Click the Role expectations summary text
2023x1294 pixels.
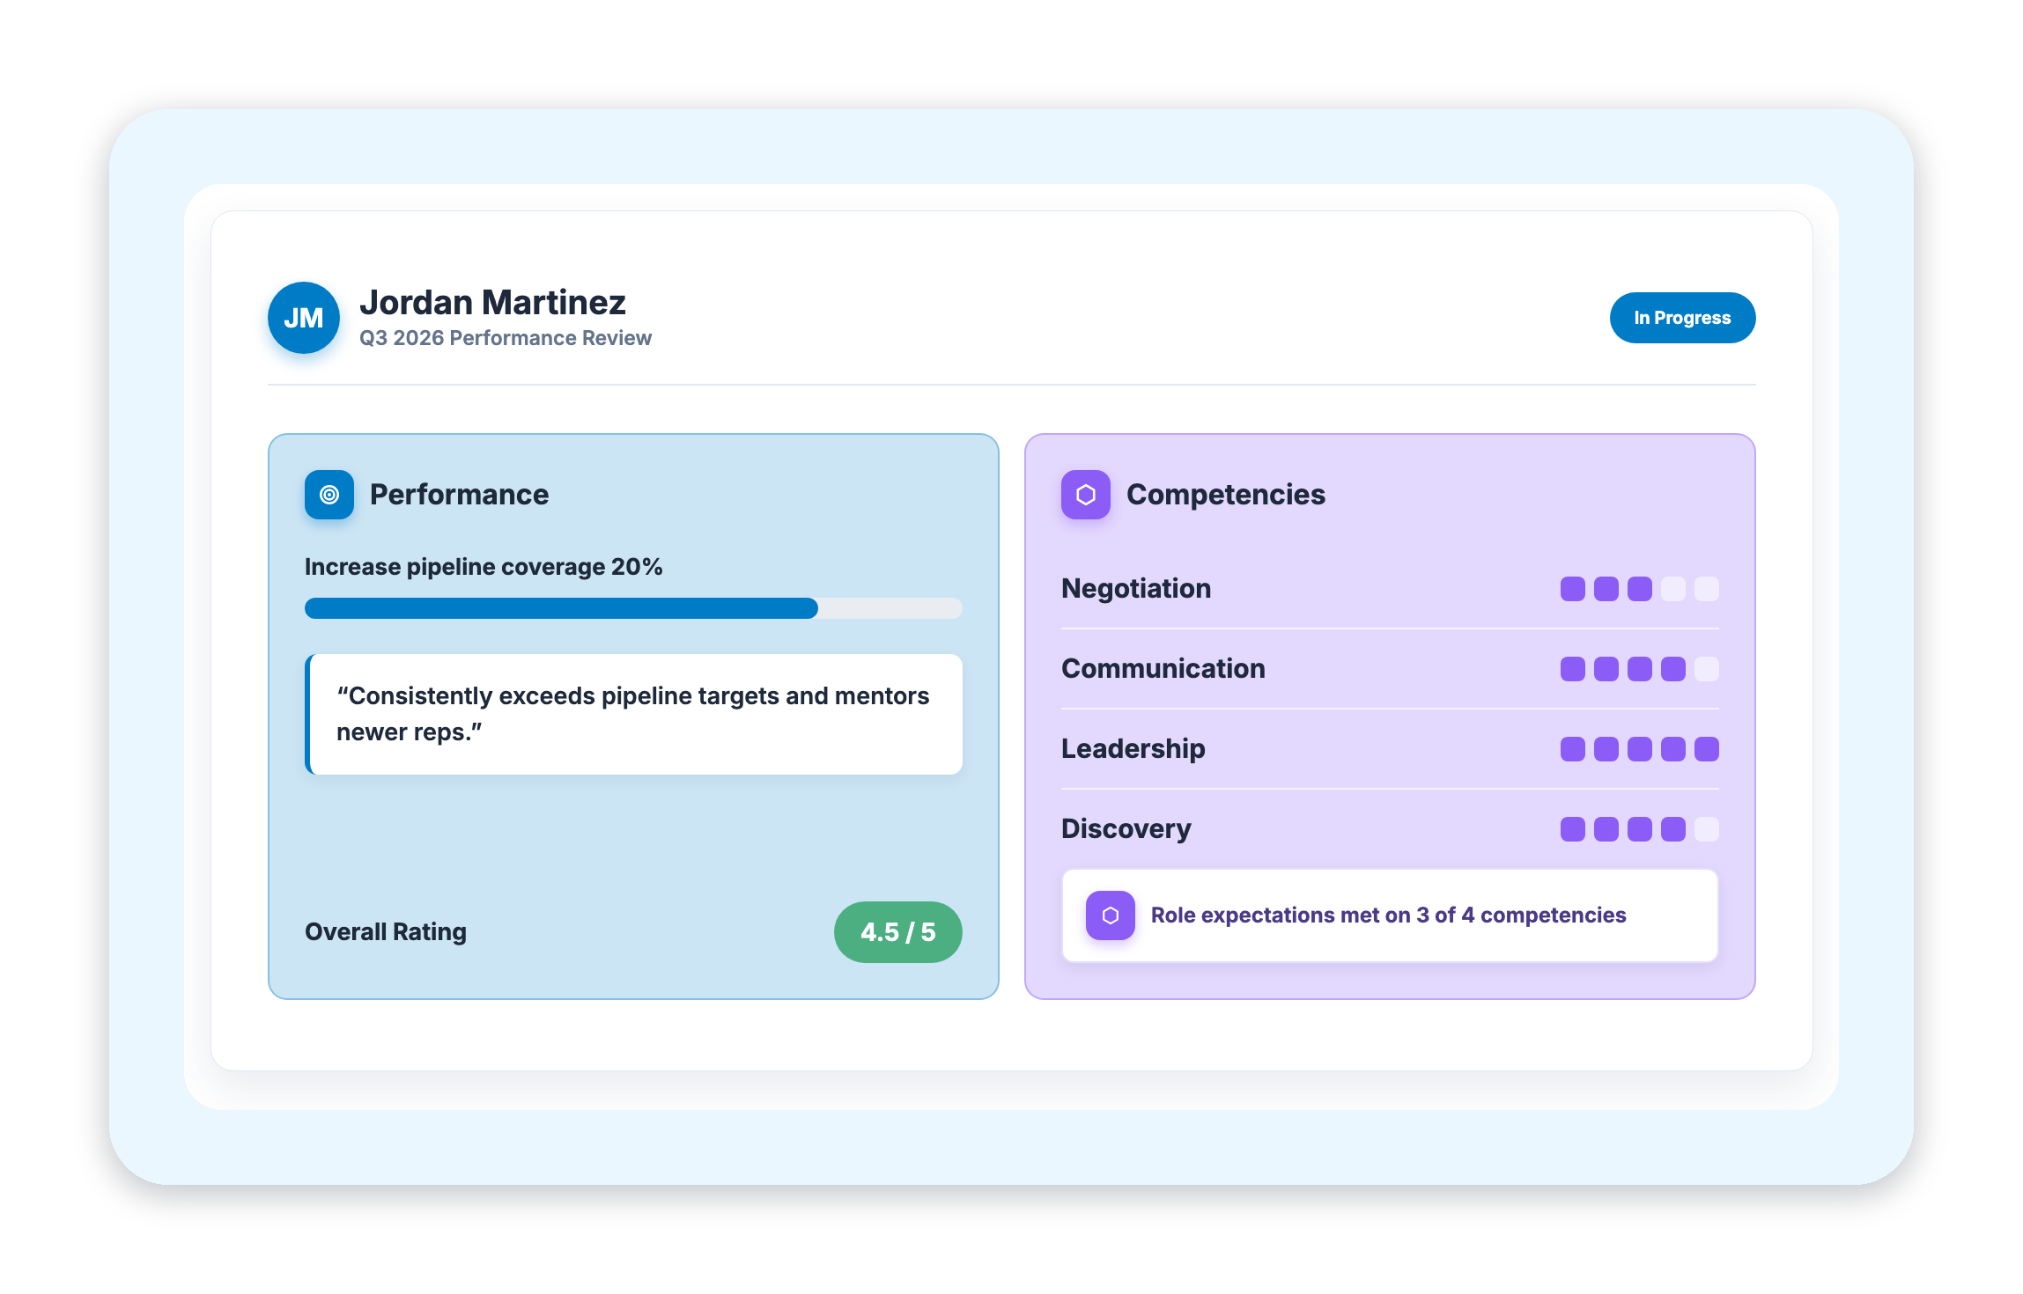pyautogui.click(x=1388, y=915)
